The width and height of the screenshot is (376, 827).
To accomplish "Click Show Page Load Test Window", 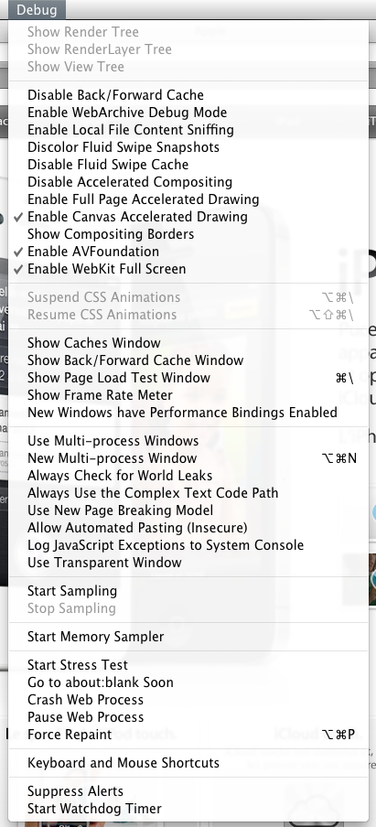I will pyautogui.click(x=188, y=378).
